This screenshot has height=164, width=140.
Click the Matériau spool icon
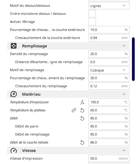coord(14,94)
